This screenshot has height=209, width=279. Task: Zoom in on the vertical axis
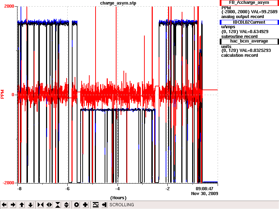point(58,205)
